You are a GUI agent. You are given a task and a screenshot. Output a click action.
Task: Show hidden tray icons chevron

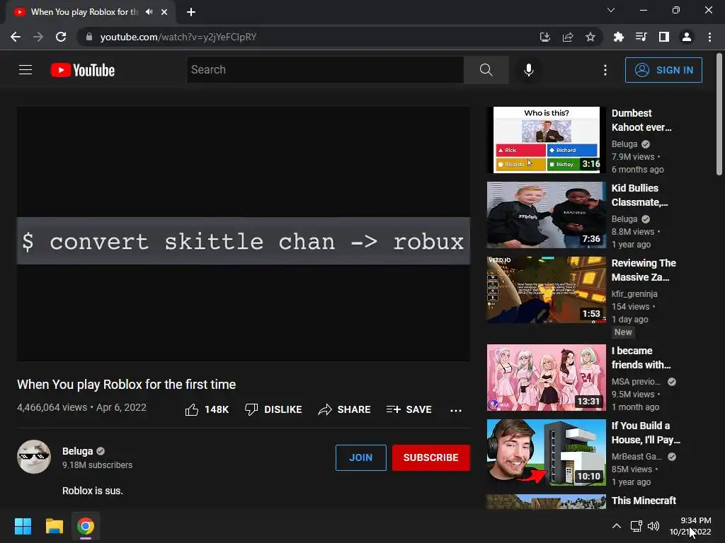[x=617, y=526]
